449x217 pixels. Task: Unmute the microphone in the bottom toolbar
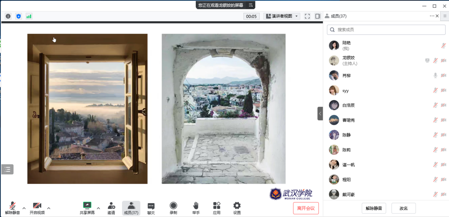(12, 208)
